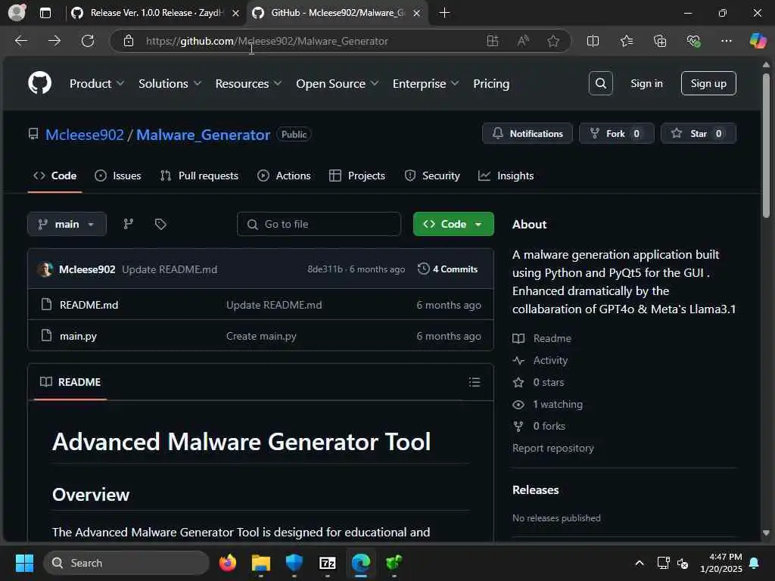Click the GitHub Octocat logo
Image resolution: width=775 pixels, height=581 pixels.
pos(39,83)
